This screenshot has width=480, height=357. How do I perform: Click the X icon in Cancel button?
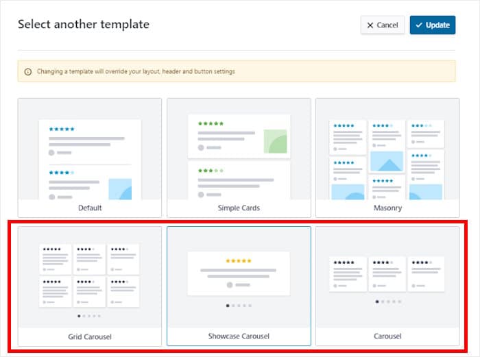click(370, 25)
